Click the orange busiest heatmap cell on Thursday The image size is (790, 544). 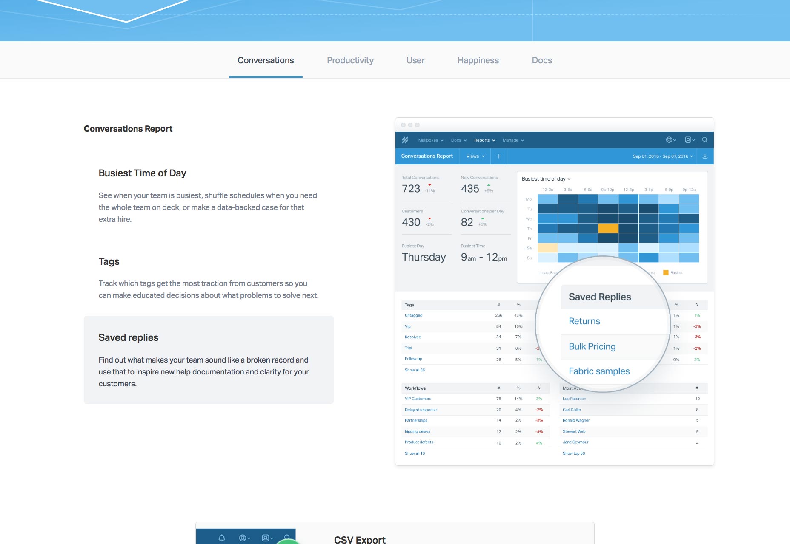click(608, 228)
